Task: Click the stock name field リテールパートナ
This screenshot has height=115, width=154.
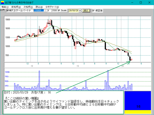Action: pyautogui.click(x=23, y=10)
